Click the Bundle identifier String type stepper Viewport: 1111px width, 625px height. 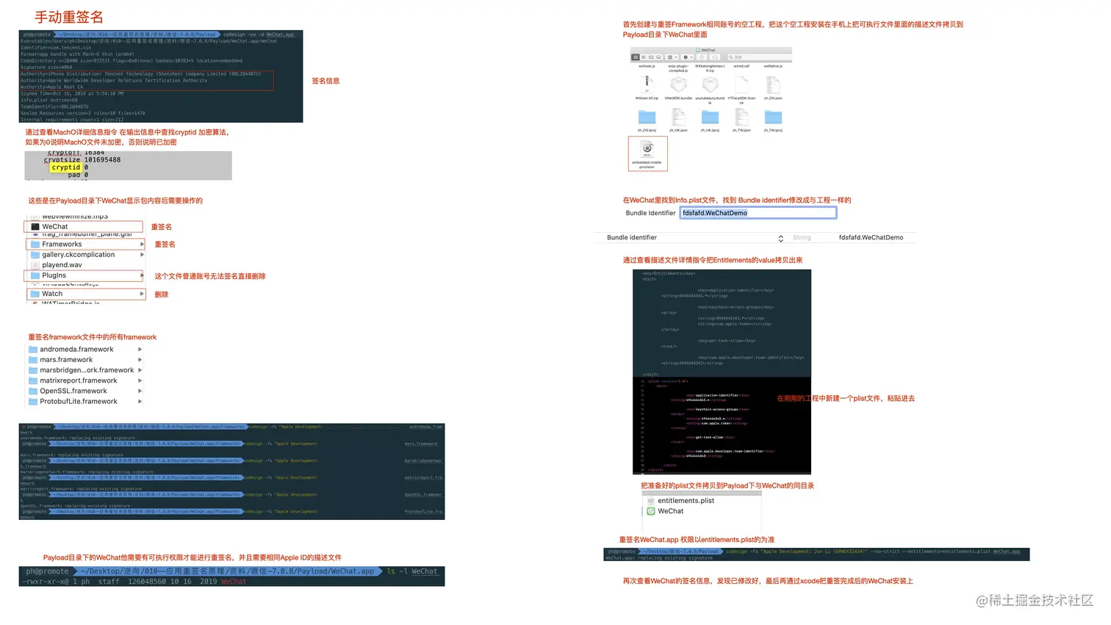click(x=781, y=237)
